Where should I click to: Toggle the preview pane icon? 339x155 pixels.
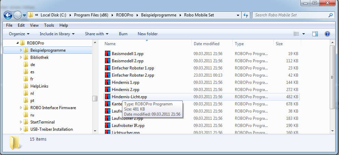click(x=315, y=34)
